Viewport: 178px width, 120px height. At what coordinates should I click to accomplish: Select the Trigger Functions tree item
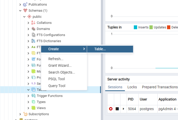tap(50, 96)
